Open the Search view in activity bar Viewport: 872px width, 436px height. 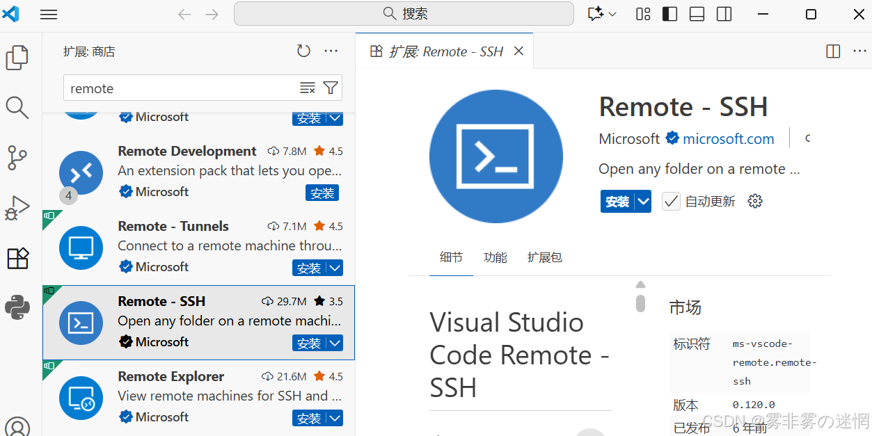pos(17,108)
